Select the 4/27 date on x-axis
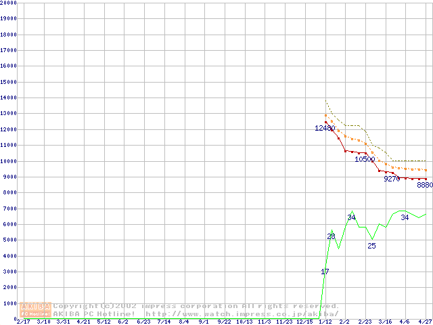Image resolution: width=433 pixels, height=325 pixels. [425, 322]
